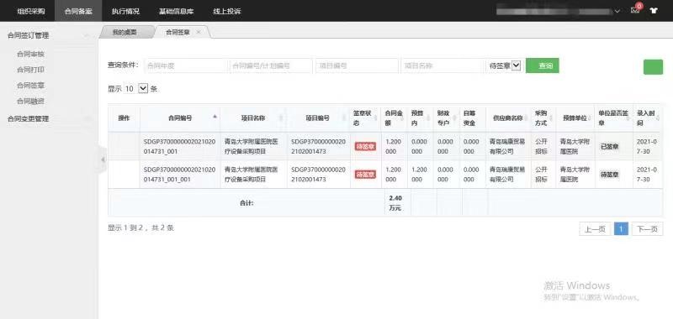Open 合同融资 in sidebar
This screenshot has width=673, height=319.
pos(30,101)
